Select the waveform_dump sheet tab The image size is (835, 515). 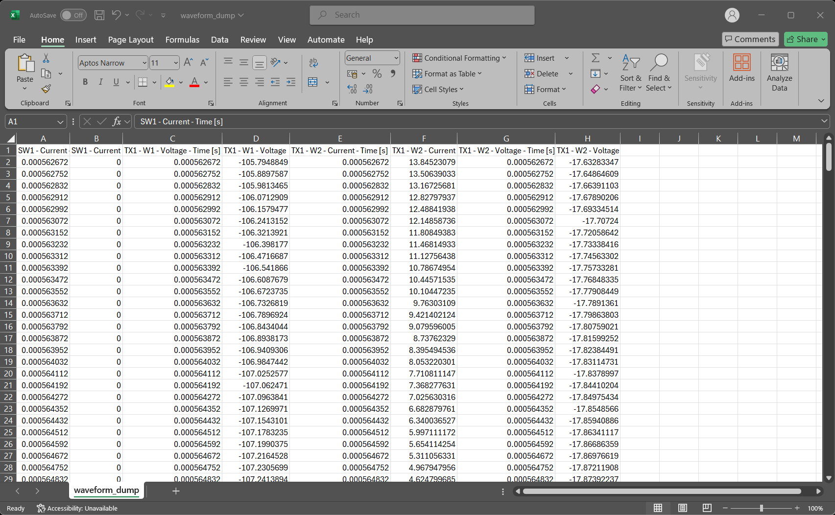click(106, 490)
